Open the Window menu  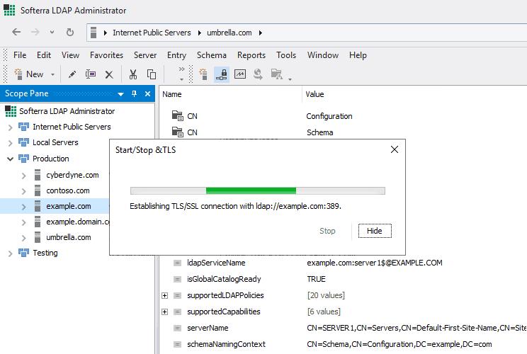point(323,55)
